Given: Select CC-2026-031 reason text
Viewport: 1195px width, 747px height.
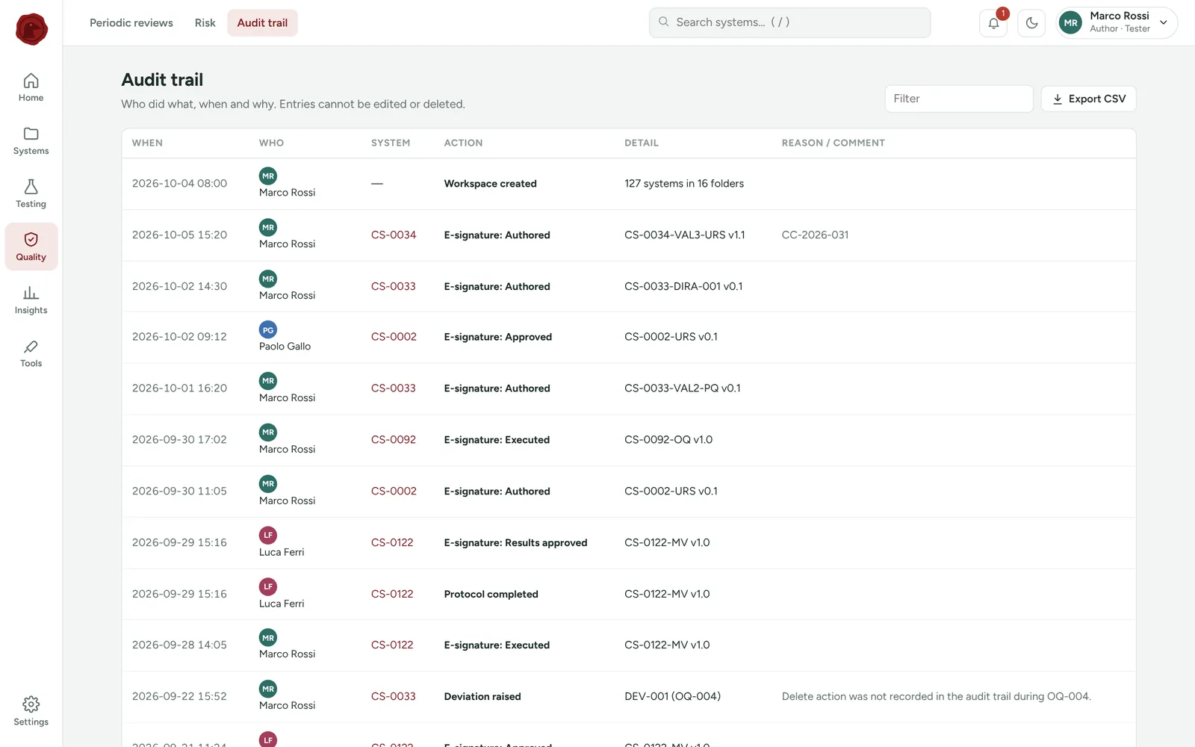Looking at the screenshot, I should click(815, 235).
